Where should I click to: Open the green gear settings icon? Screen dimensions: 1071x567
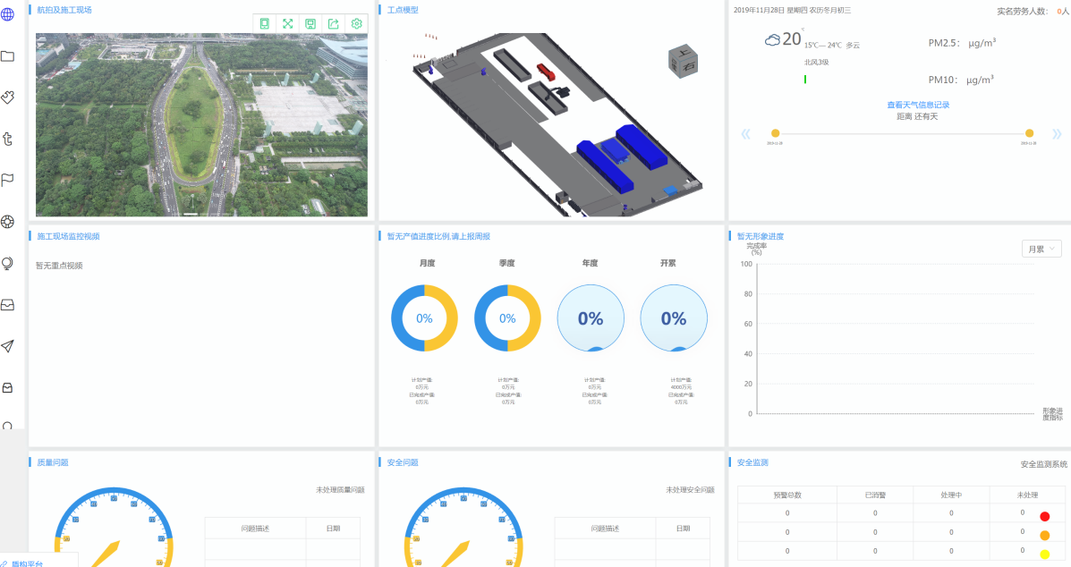[x=356, y=23]
